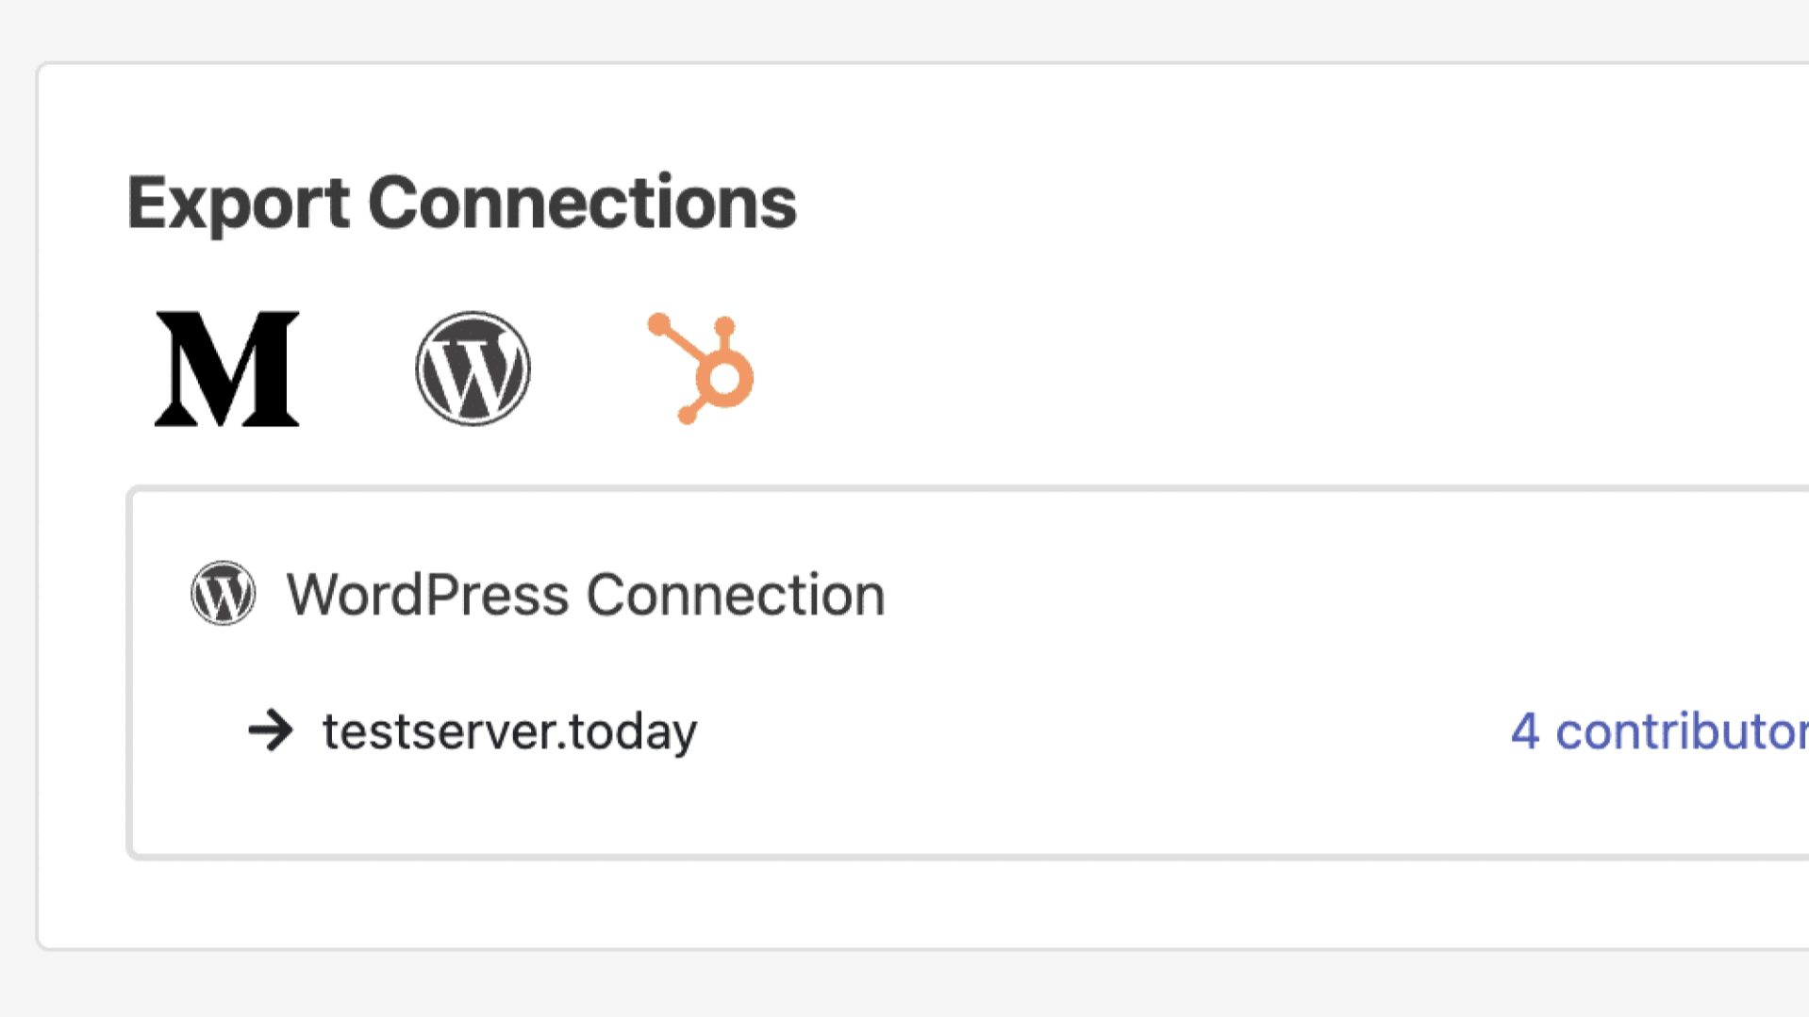Select WordPress in the export platform icons
The image size is (1809, 1017).
(473, 369)
